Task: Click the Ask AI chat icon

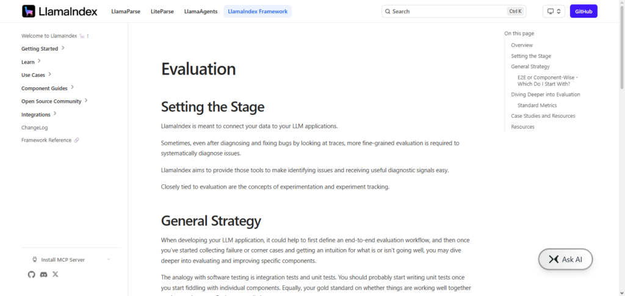Action: pos(553,259)
